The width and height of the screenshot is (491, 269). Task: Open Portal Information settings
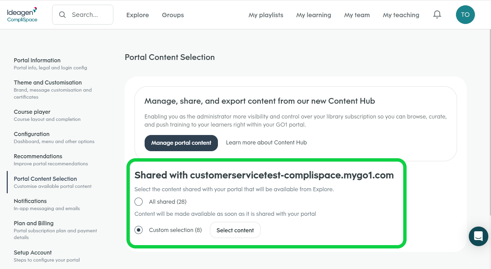pyautogui.click(x=37, y=60)
